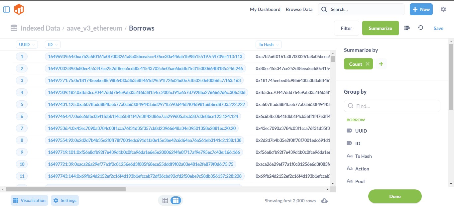
Task: Click the Filter button
Action: pos(346,28)
